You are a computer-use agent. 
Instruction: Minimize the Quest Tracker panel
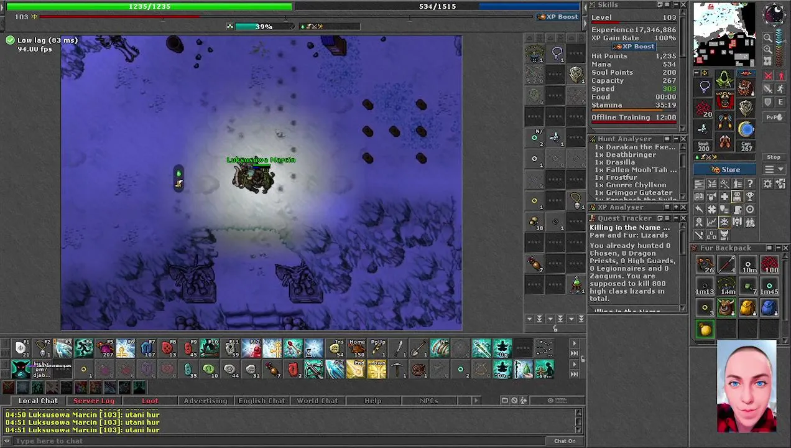pyautogui.click(x=675, y=218)
